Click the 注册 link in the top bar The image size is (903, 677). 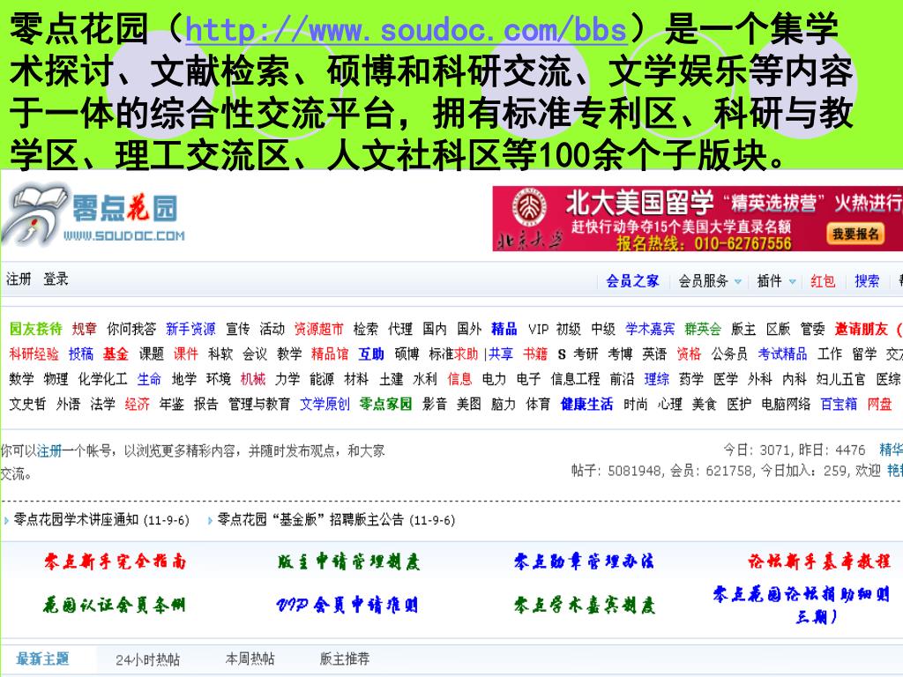(19, 279)
